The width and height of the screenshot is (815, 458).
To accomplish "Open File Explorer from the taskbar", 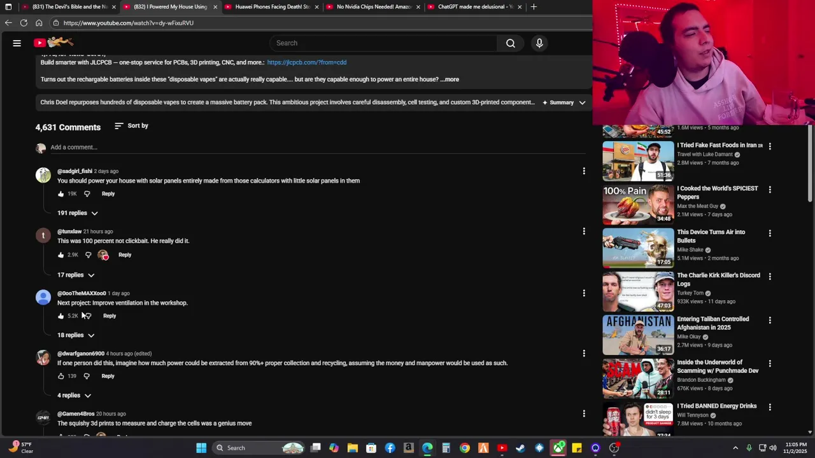I will point(353,448).
